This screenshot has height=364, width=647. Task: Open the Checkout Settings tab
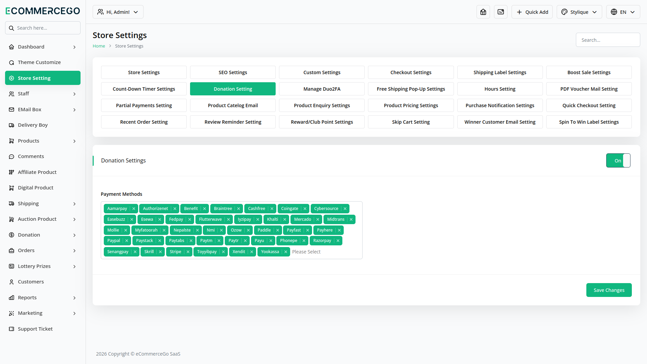(x=411, y=72)
